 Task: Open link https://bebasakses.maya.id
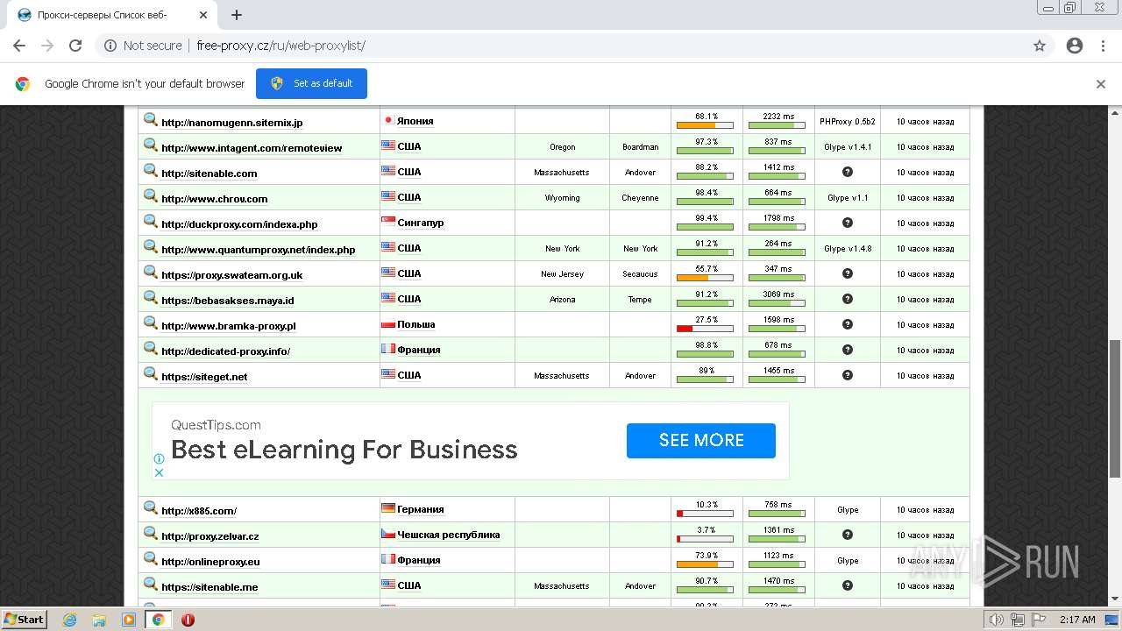coord(228,301)
